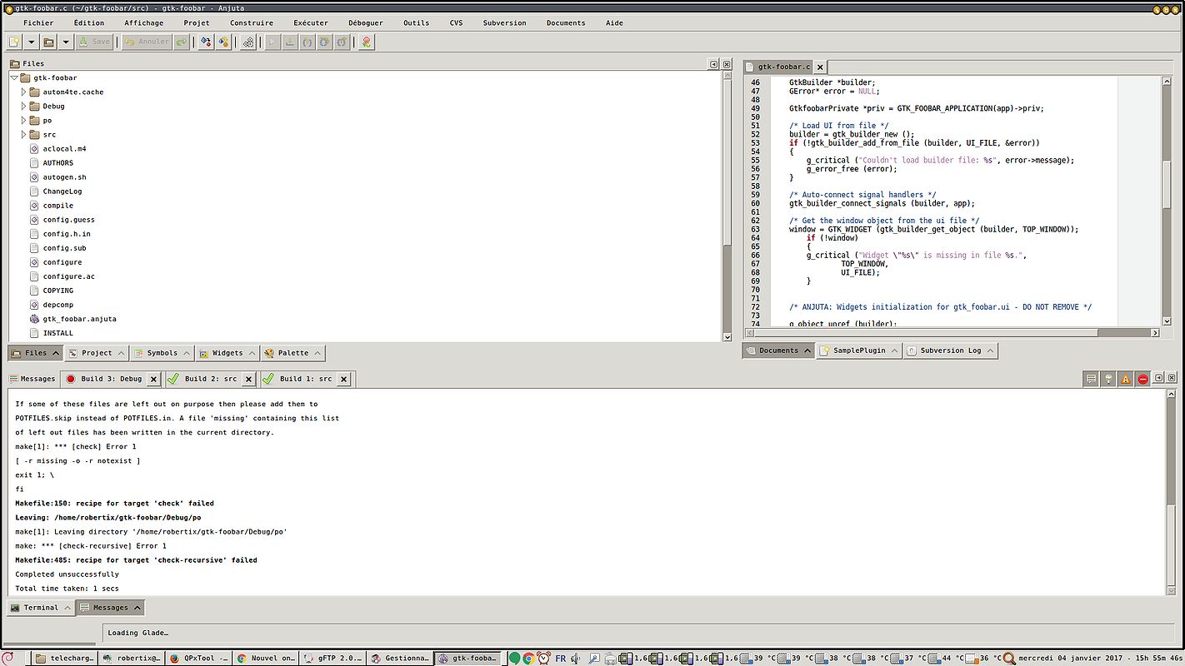Click the editor vertical scrollbar
Image resolution: width=1185 pixels, height=666 pixels.
(1167, 201)
